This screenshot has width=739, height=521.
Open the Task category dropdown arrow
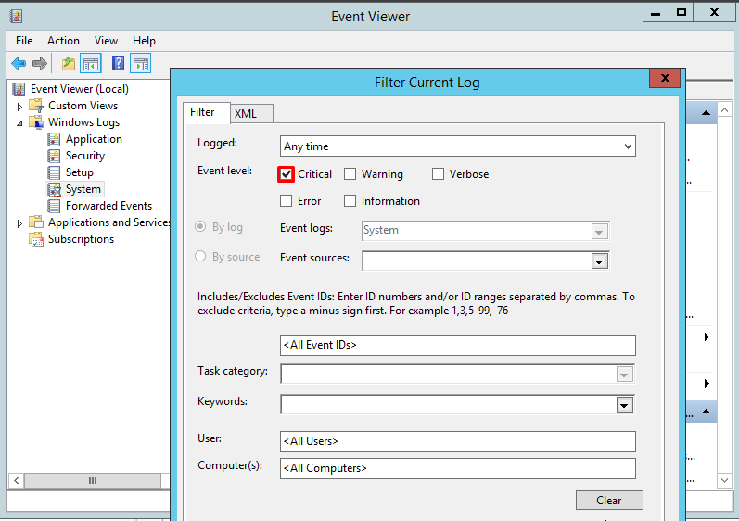coord(624,375)
